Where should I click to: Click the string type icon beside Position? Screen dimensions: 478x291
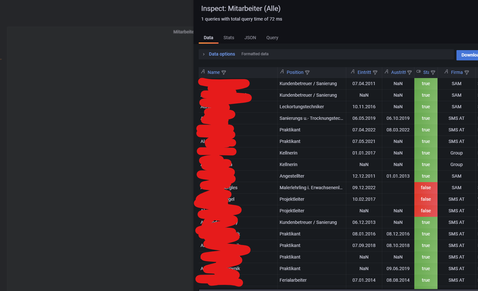click(282, 72)
